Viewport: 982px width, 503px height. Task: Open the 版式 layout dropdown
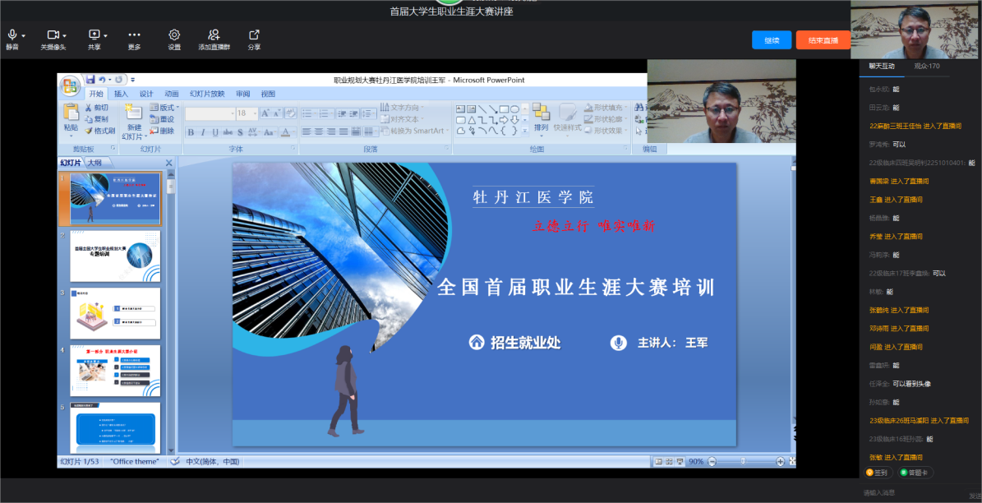tap(164, 108)
